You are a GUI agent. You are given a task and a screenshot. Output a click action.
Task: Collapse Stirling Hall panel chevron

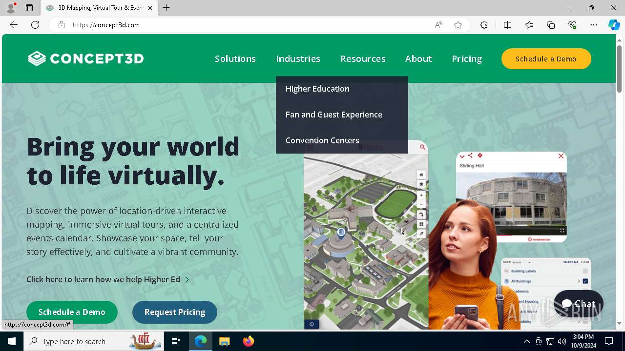pyautogui.click(x=462, y=156)
